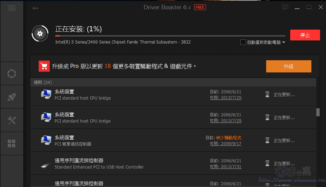
Task: Click the FREE edition badge
Action: tap(200, 7)
